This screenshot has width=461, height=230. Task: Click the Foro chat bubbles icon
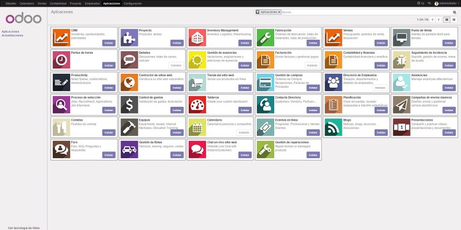point(61,149)
